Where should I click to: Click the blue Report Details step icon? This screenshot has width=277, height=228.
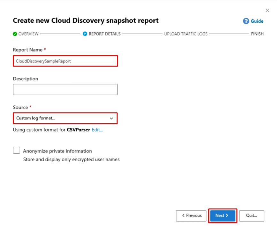(x=85, y=34)
